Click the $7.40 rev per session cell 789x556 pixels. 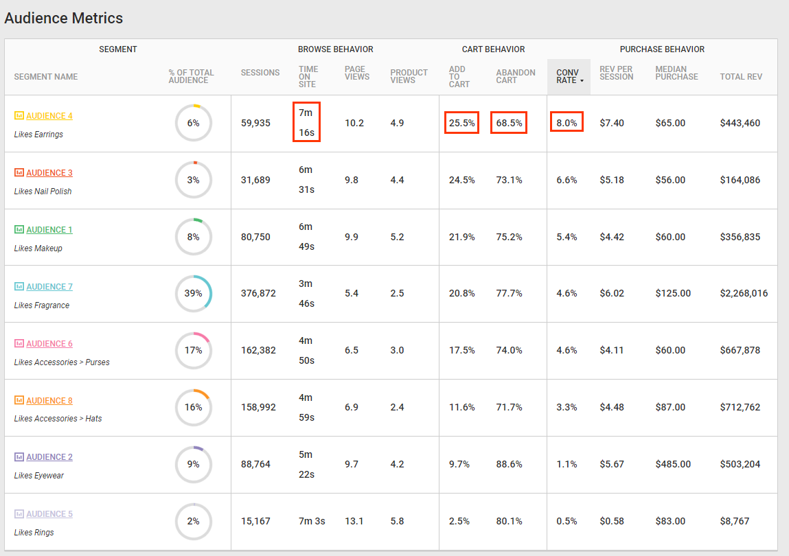point(611,123)
